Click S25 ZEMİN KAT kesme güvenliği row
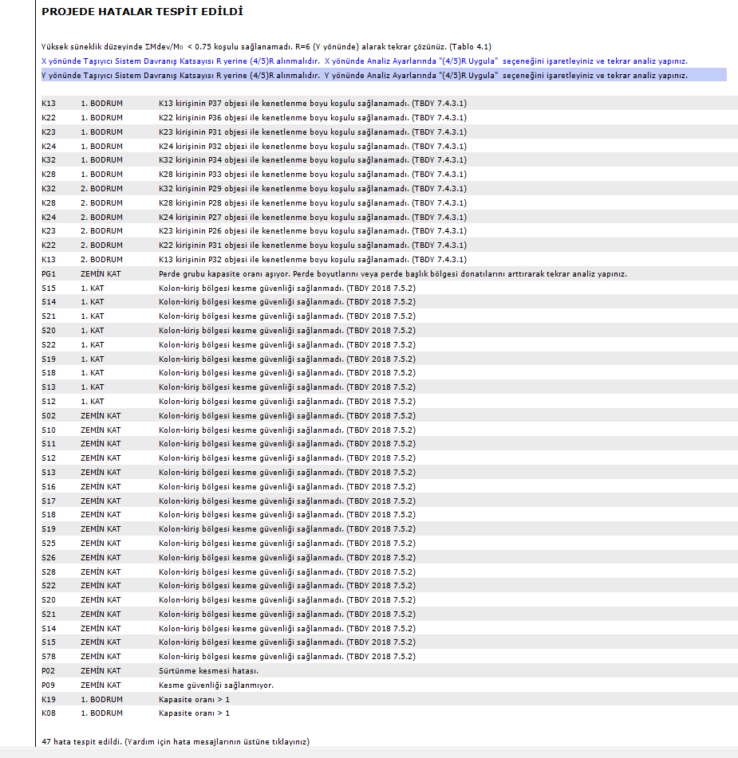This screenshot has height=758, width=738. [286, 543]
